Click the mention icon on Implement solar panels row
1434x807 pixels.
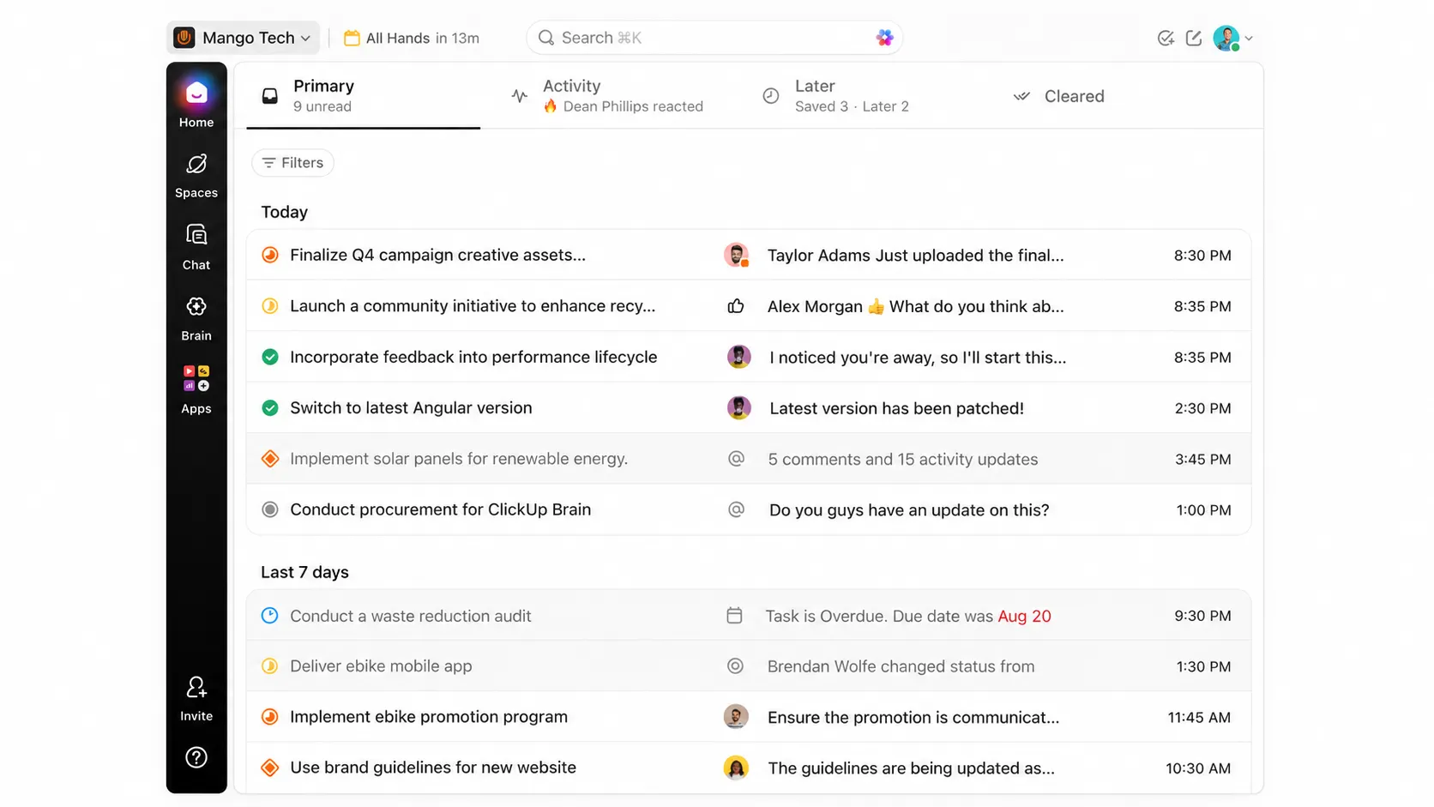pos(736,459)
